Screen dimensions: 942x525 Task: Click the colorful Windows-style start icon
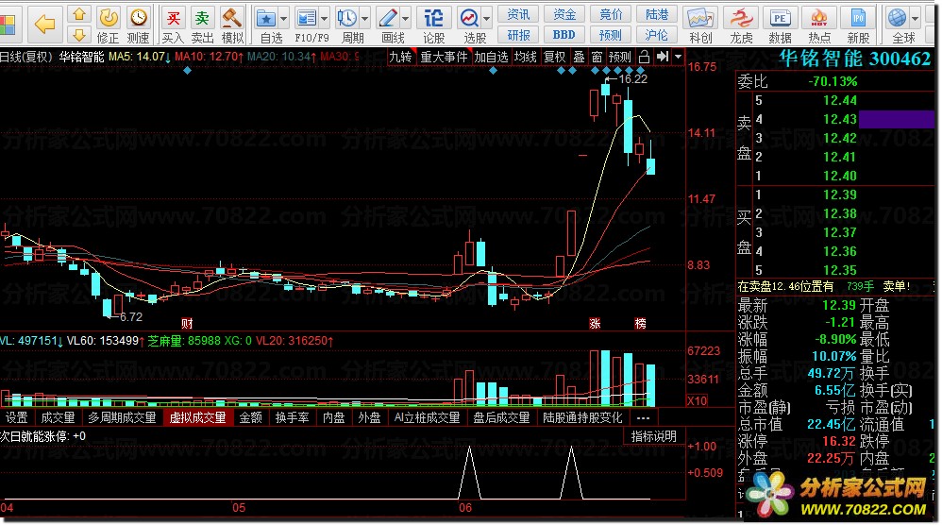point(8,25)
